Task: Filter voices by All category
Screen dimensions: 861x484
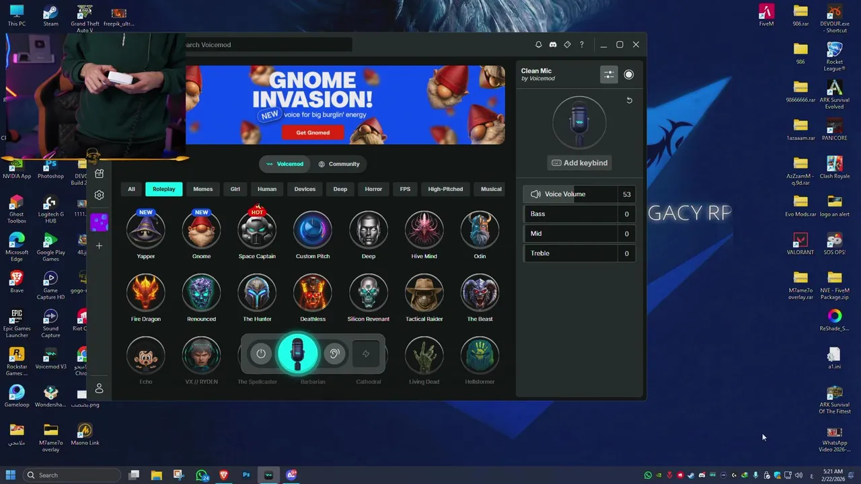Action: (132, 189)
